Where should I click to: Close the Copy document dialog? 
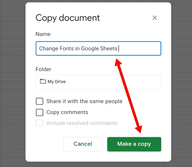click(x=155, y=18)
